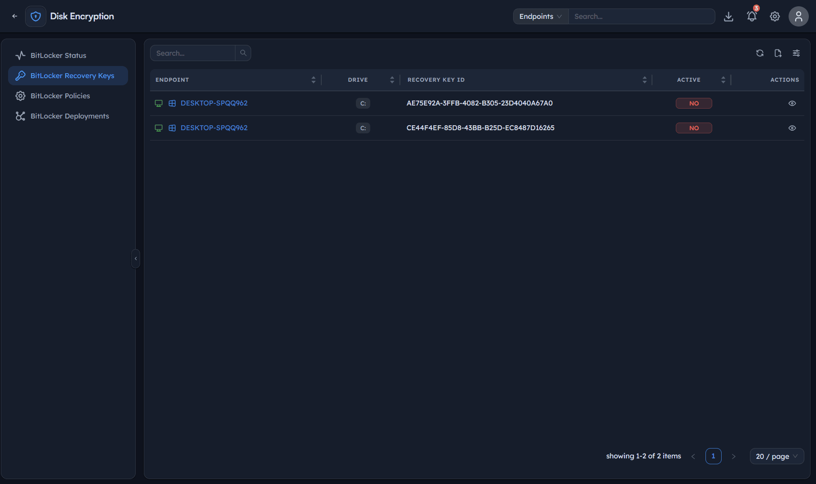Open the BitLocker Status menu item
Screen dimensions: 816x484
coord(68,55)
